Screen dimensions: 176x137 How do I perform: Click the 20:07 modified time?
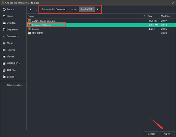point(164,21)
